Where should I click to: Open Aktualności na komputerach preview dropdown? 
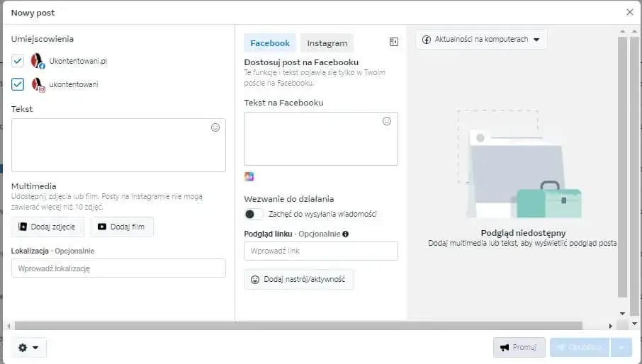coord(482,40)
